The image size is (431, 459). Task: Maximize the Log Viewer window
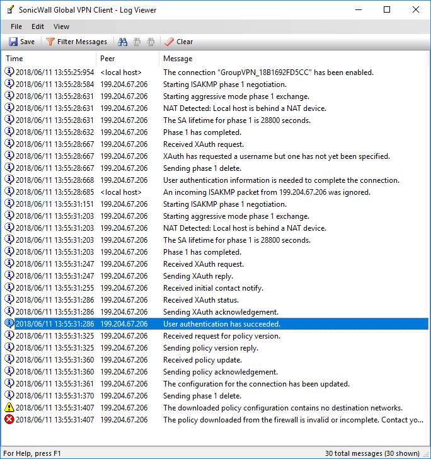[x=387, y=9]
